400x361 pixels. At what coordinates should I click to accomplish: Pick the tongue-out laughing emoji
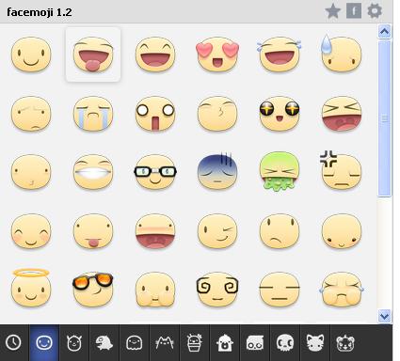coord(93,55)
